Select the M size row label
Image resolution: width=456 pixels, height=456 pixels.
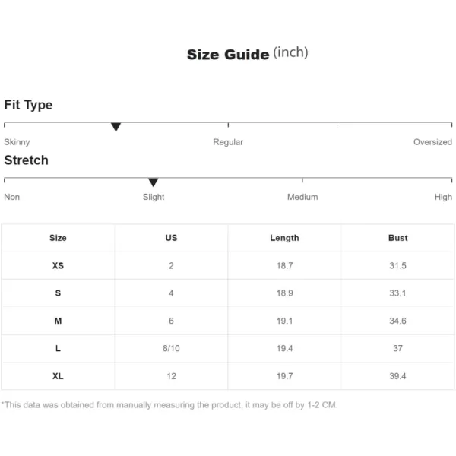(x=58, y=321)
